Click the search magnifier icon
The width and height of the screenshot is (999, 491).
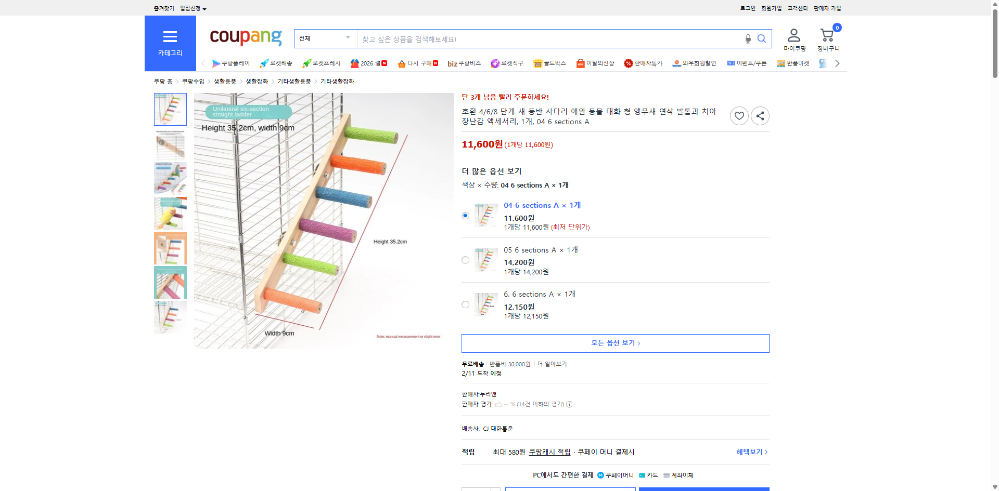[x=762, y=38]
